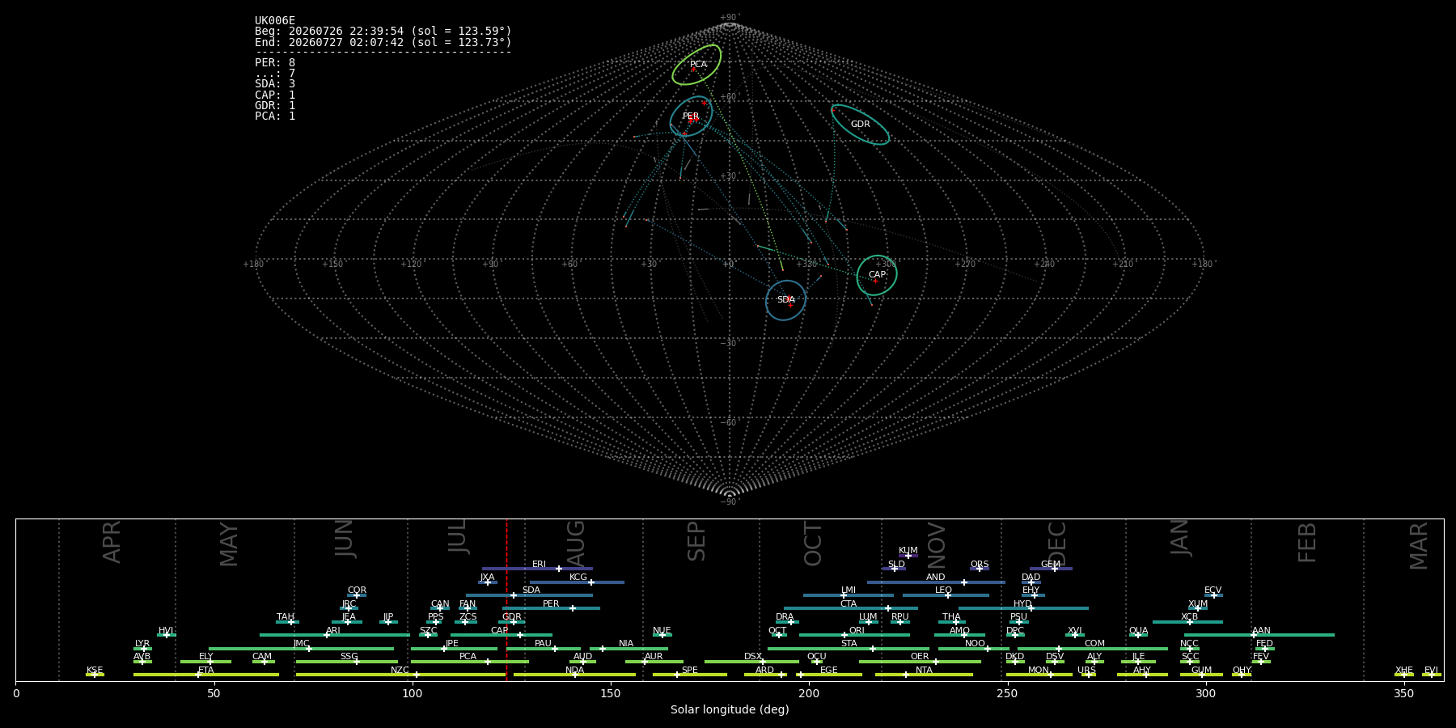Click the JMC shower bar in the timeline
The height and width of the screenshot is (728, 1456).
(x=302, y=648)
